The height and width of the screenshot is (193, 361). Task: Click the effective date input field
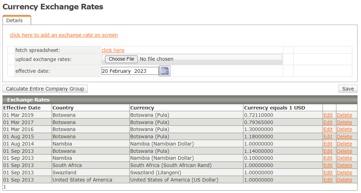point(130,71)
